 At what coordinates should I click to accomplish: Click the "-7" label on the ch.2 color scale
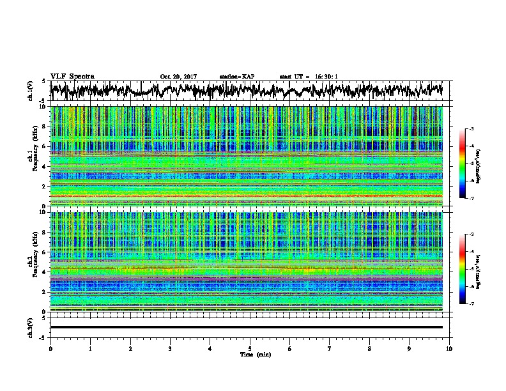471,304
